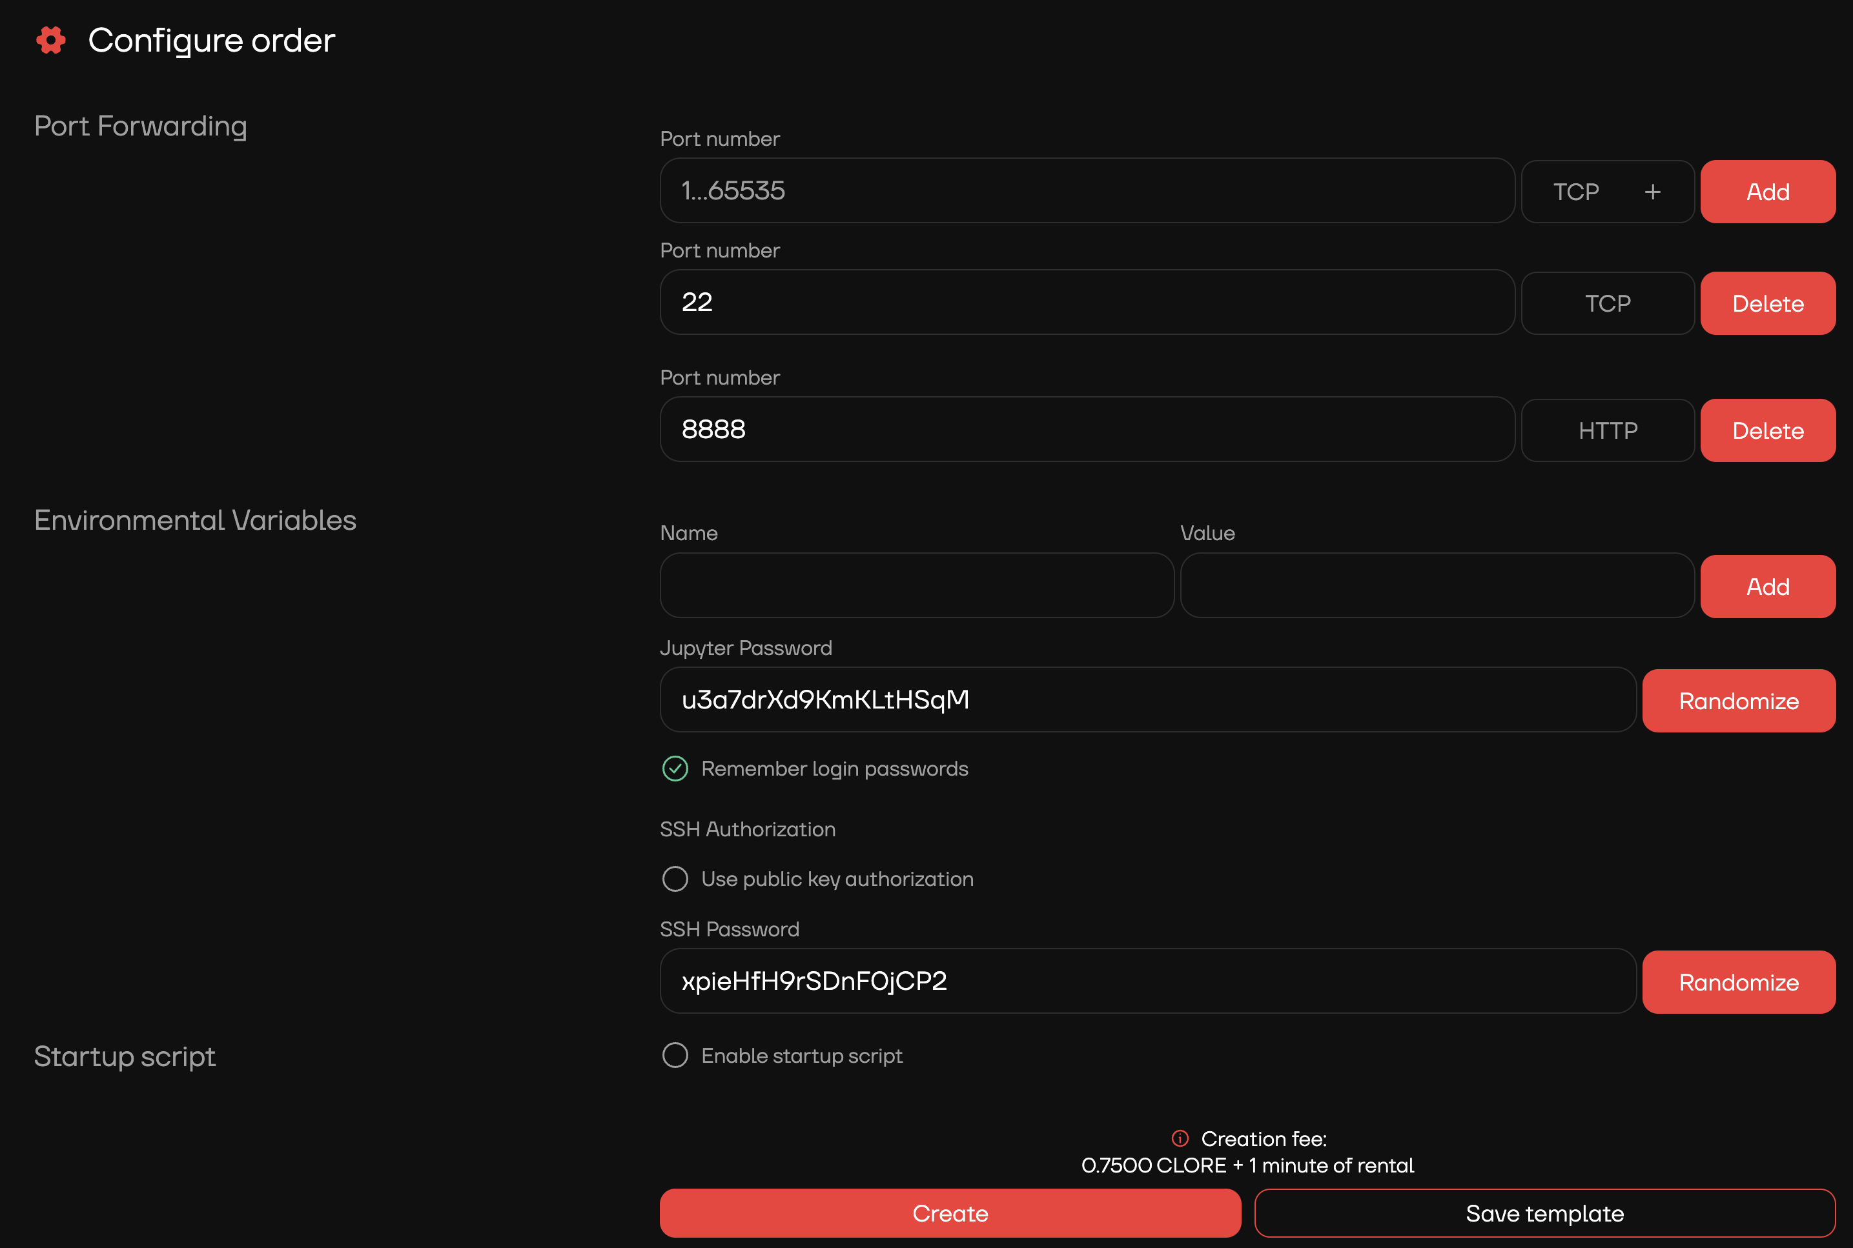The image size is (1853, 1248).
Task: Open the TCP protocol dropdown for new port
Action: pos(1576,192)
